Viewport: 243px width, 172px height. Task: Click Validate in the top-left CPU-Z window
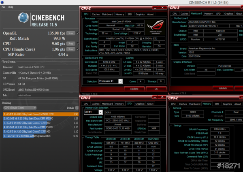pos(134,89)
